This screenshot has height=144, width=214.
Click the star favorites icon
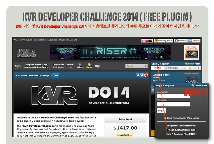coord(190,68)
